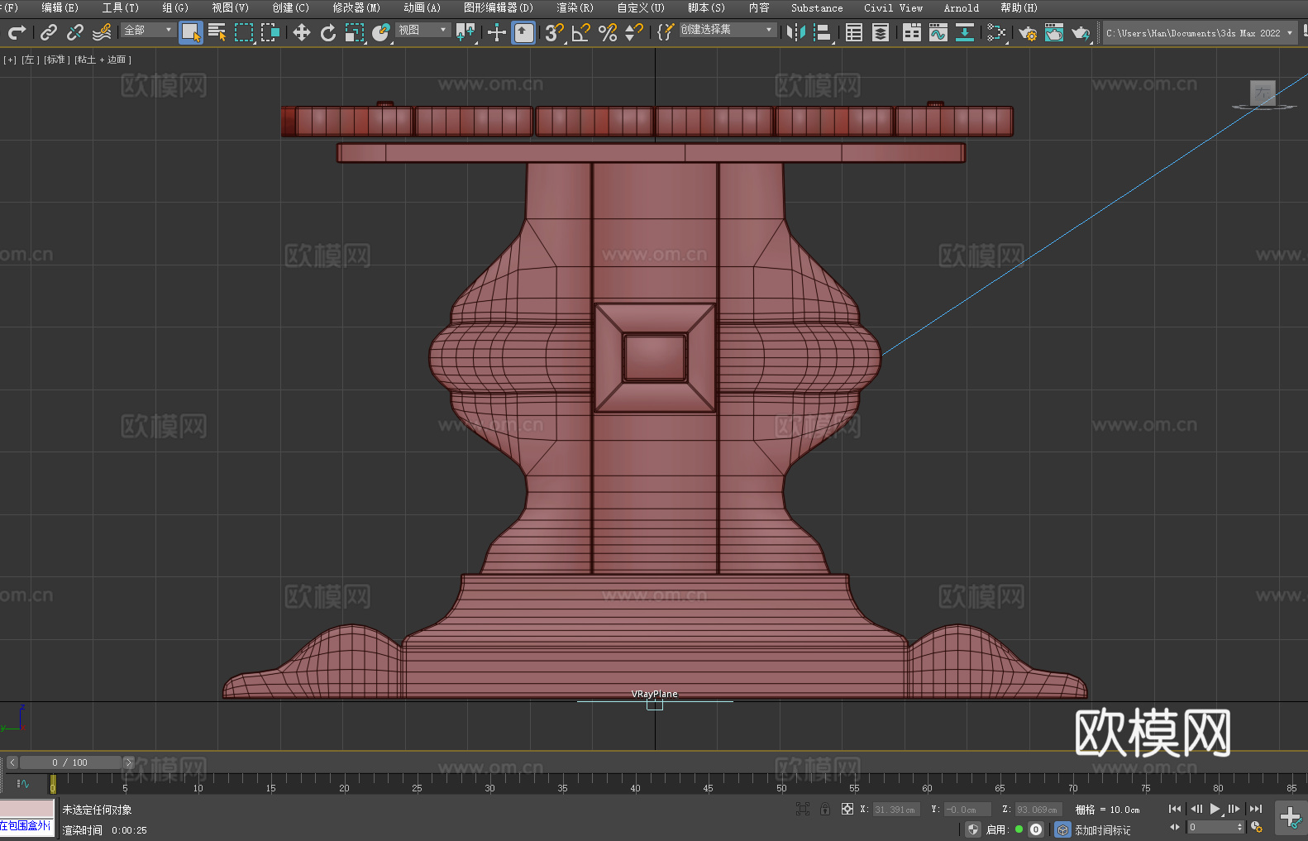The width and height of the screenshot is (1308, 841).
Task: Open the Substance menu
Action: pos(817,7)
